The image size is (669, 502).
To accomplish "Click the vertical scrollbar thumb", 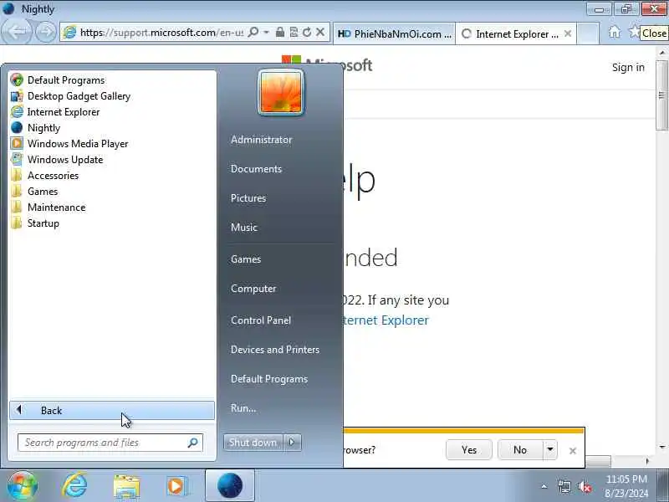I will coord(662,95).
